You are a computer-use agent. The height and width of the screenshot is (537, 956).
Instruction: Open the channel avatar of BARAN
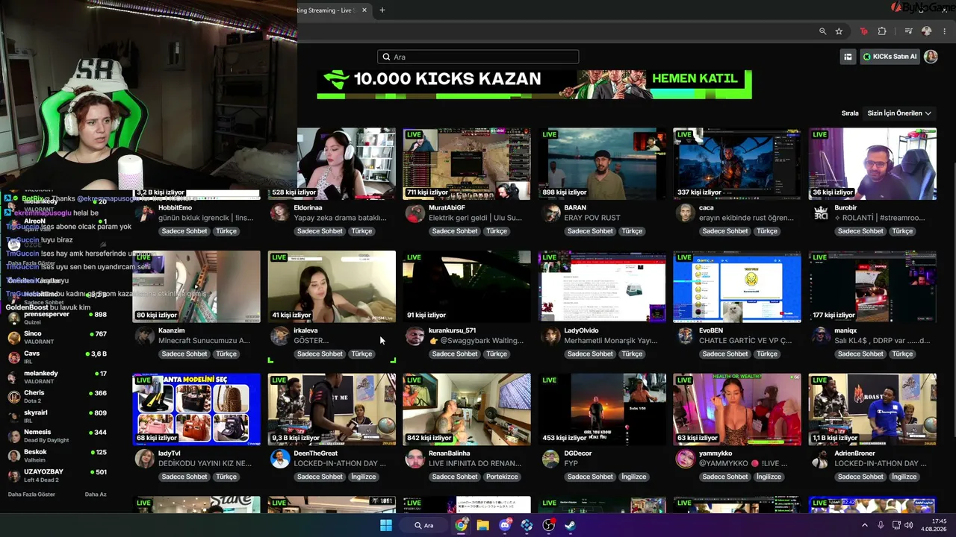(x=550, y=213)
